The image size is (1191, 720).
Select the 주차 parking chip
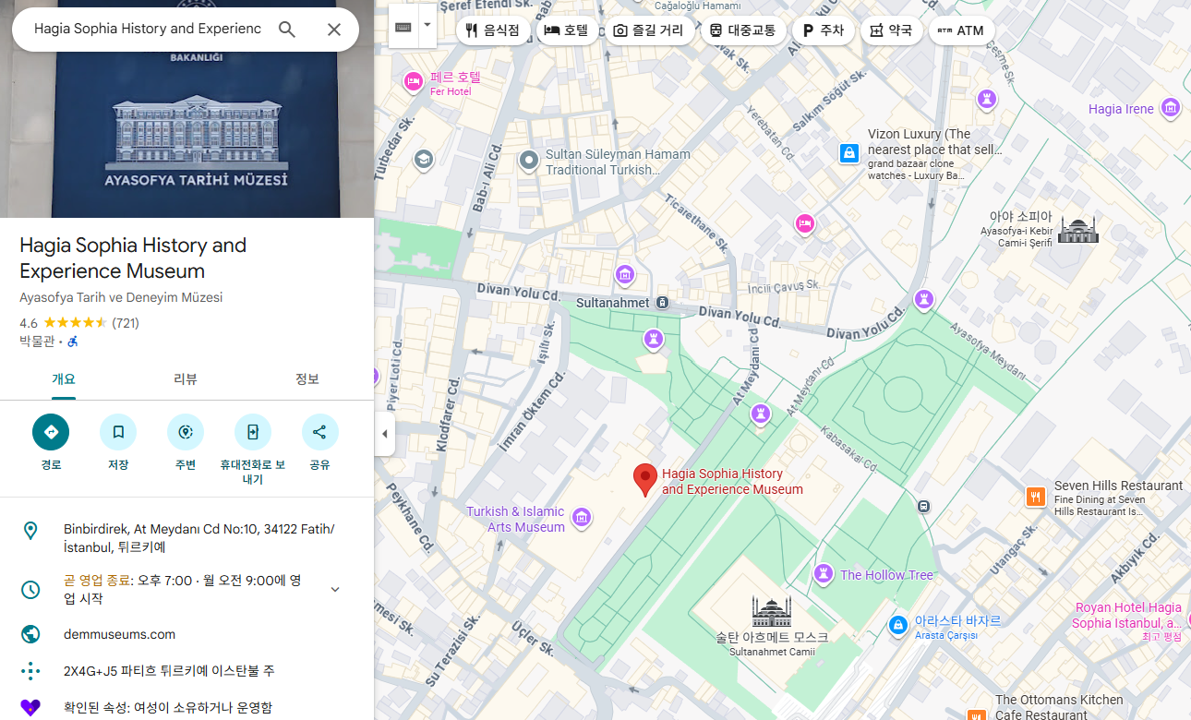tap(823, 30)
